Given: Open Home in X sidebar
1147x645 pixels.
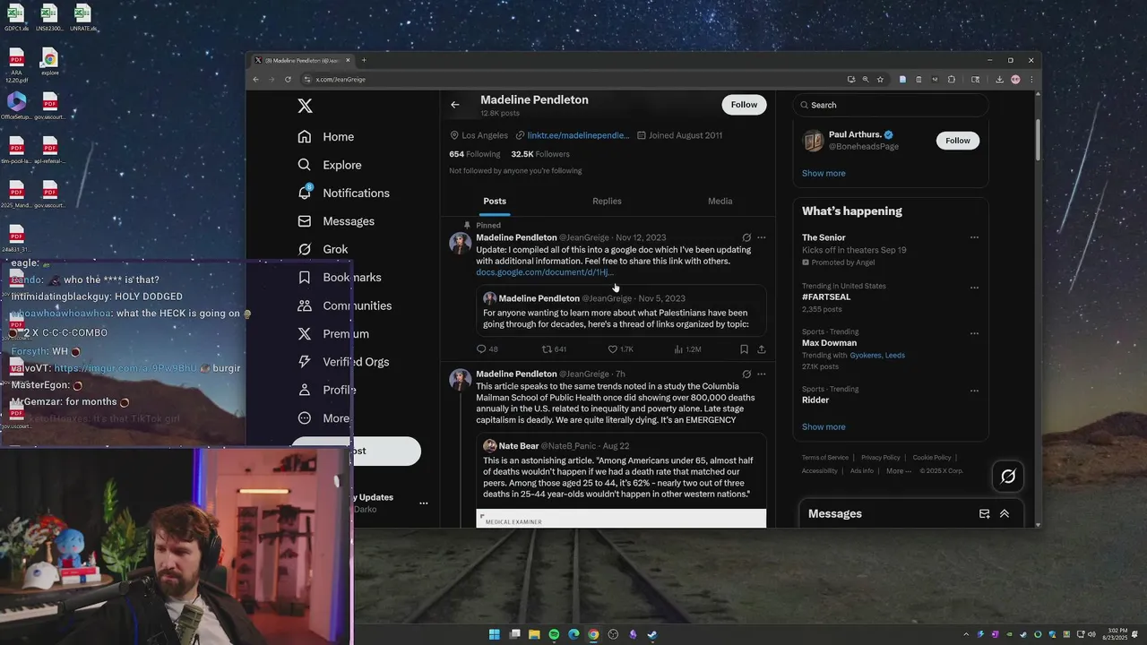Looking at the screenshot, I should click(x=326, y=136).
